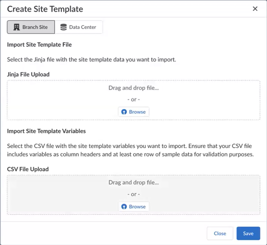Click the Import Site Template Variables heading
Viewport: 267px width, 245px height.
pos(46,131)
